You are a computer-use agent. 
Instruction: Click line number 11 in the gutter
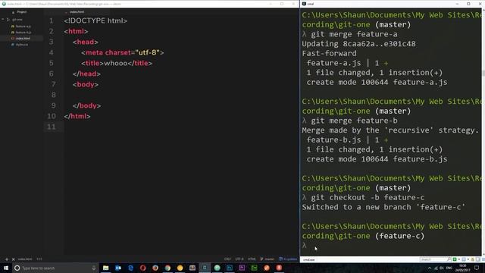pos(52,127)
